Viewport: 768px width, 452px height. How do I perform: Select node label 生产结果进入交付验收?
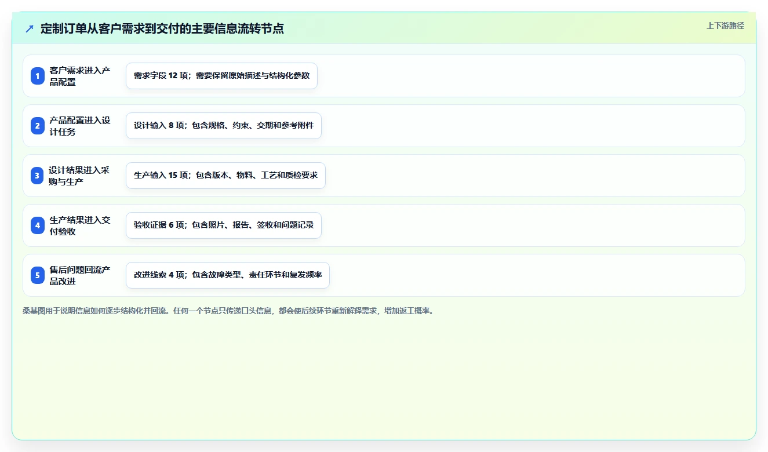80,225
